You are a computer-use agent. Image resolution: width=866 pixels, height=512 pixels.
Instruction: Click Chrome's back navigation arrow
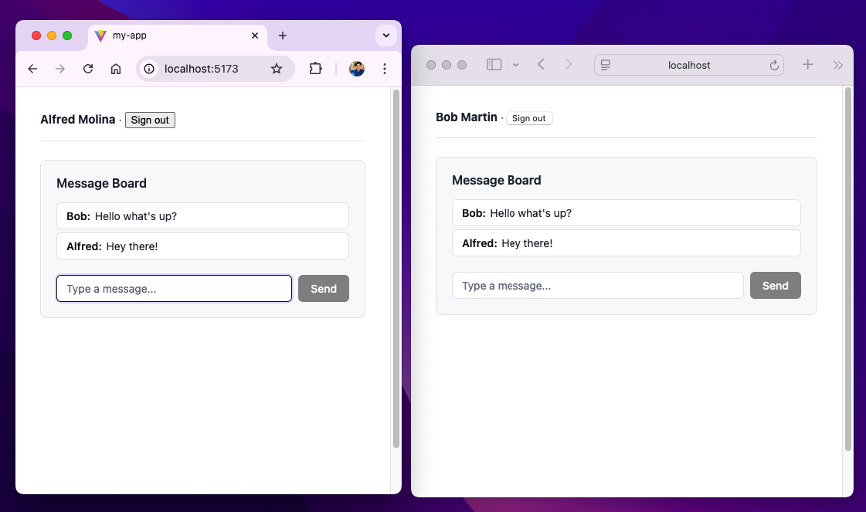(x=32, y=69)
